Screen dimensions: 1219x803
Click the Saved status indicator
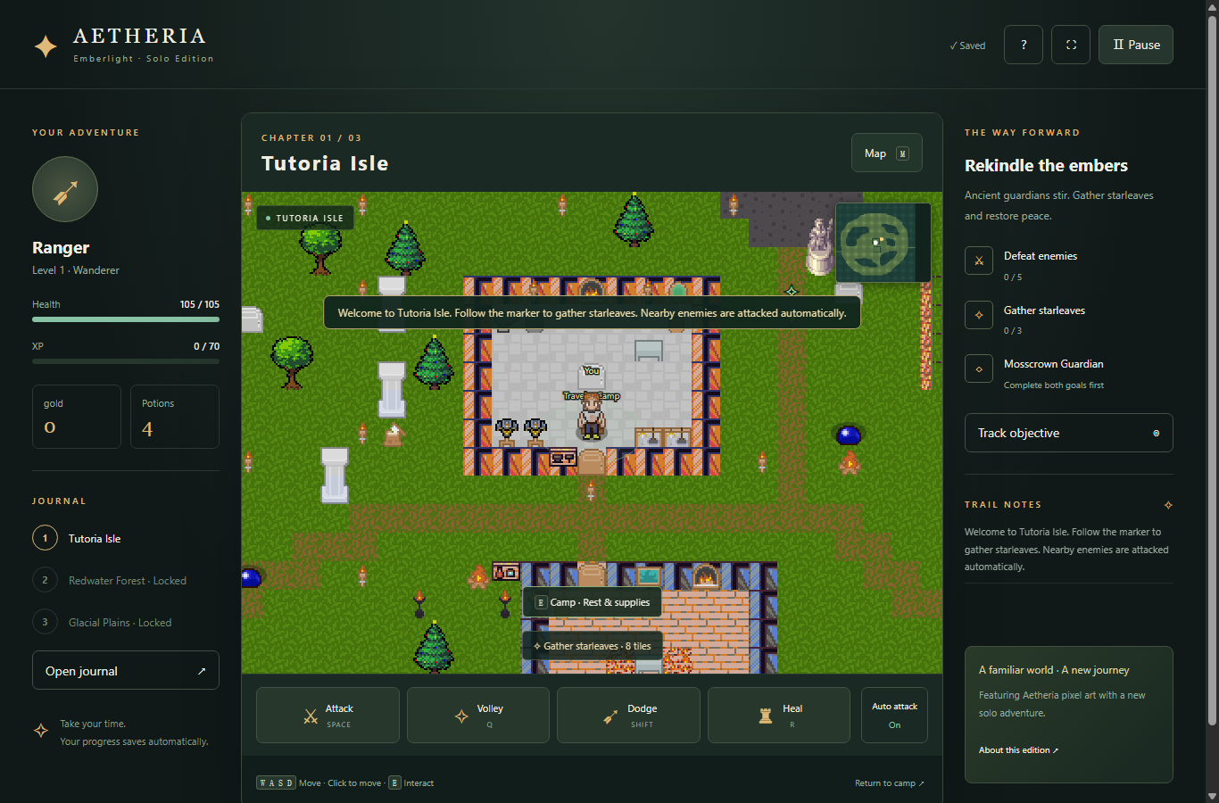pos(967,46)
